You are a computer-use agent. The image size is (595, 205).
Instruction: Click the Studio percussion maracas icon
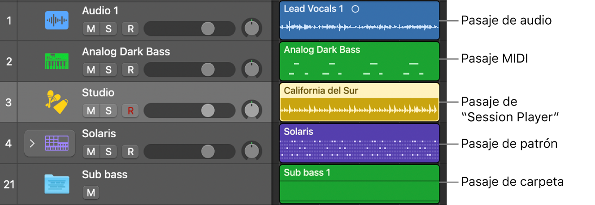56,102
